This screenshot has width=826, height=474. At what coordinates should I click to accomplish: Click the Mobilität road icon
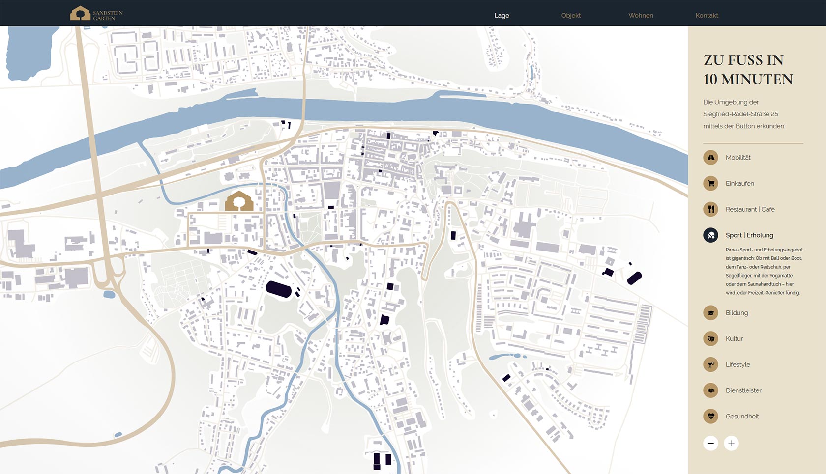(710, 158)
